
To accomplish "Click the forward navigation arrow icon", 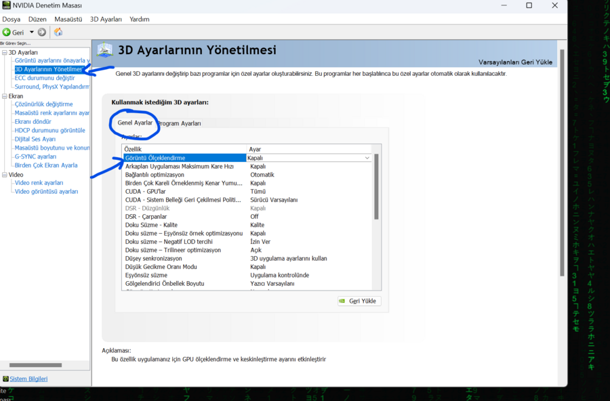I will tap(42, 33).
